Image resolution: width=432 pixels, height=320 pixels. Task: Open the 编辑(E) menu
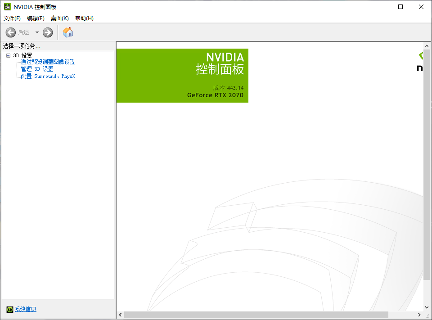point(36,18)
